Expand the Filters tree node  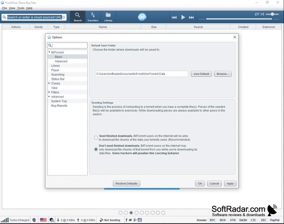[x=49, y=92]
